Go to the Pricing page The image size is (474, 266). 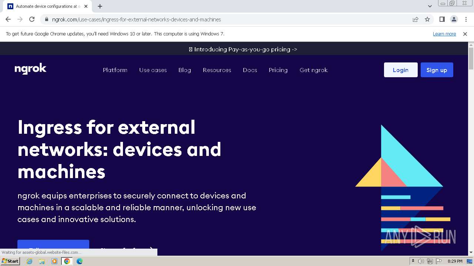point(278,70)
